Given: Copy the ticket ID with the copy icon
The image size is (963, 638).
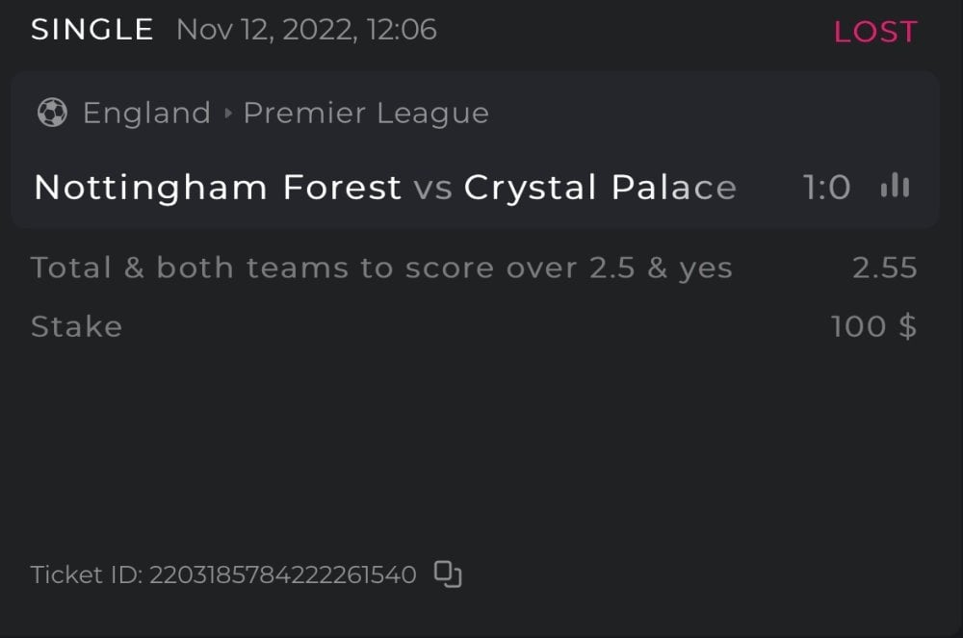Looking at the screenshot, I should pyautogui.click(x=448, y=574).
